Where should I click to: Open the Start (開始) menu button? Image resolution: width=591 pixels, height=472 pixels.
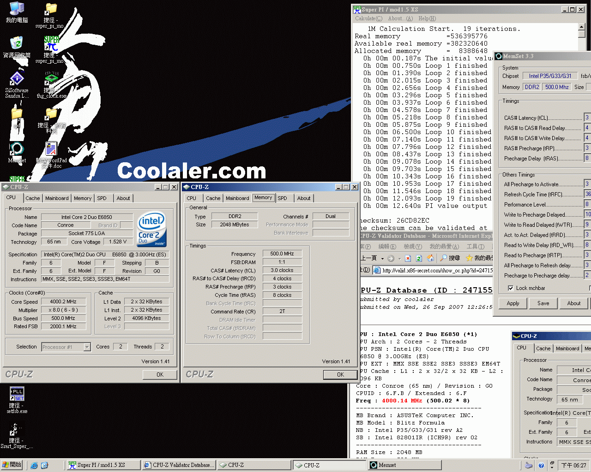coord(12,465)
